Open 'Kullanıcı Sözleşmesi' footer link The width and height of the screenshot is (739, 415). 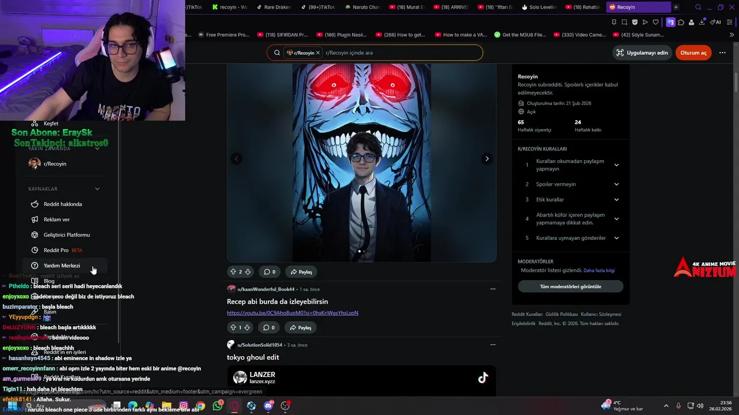coord(601,314)
